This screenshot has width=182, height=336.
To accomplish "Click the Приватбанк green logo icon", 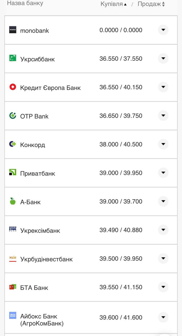I will point(12,173).
